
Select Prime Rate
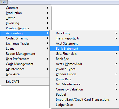[x=84, y=79]
